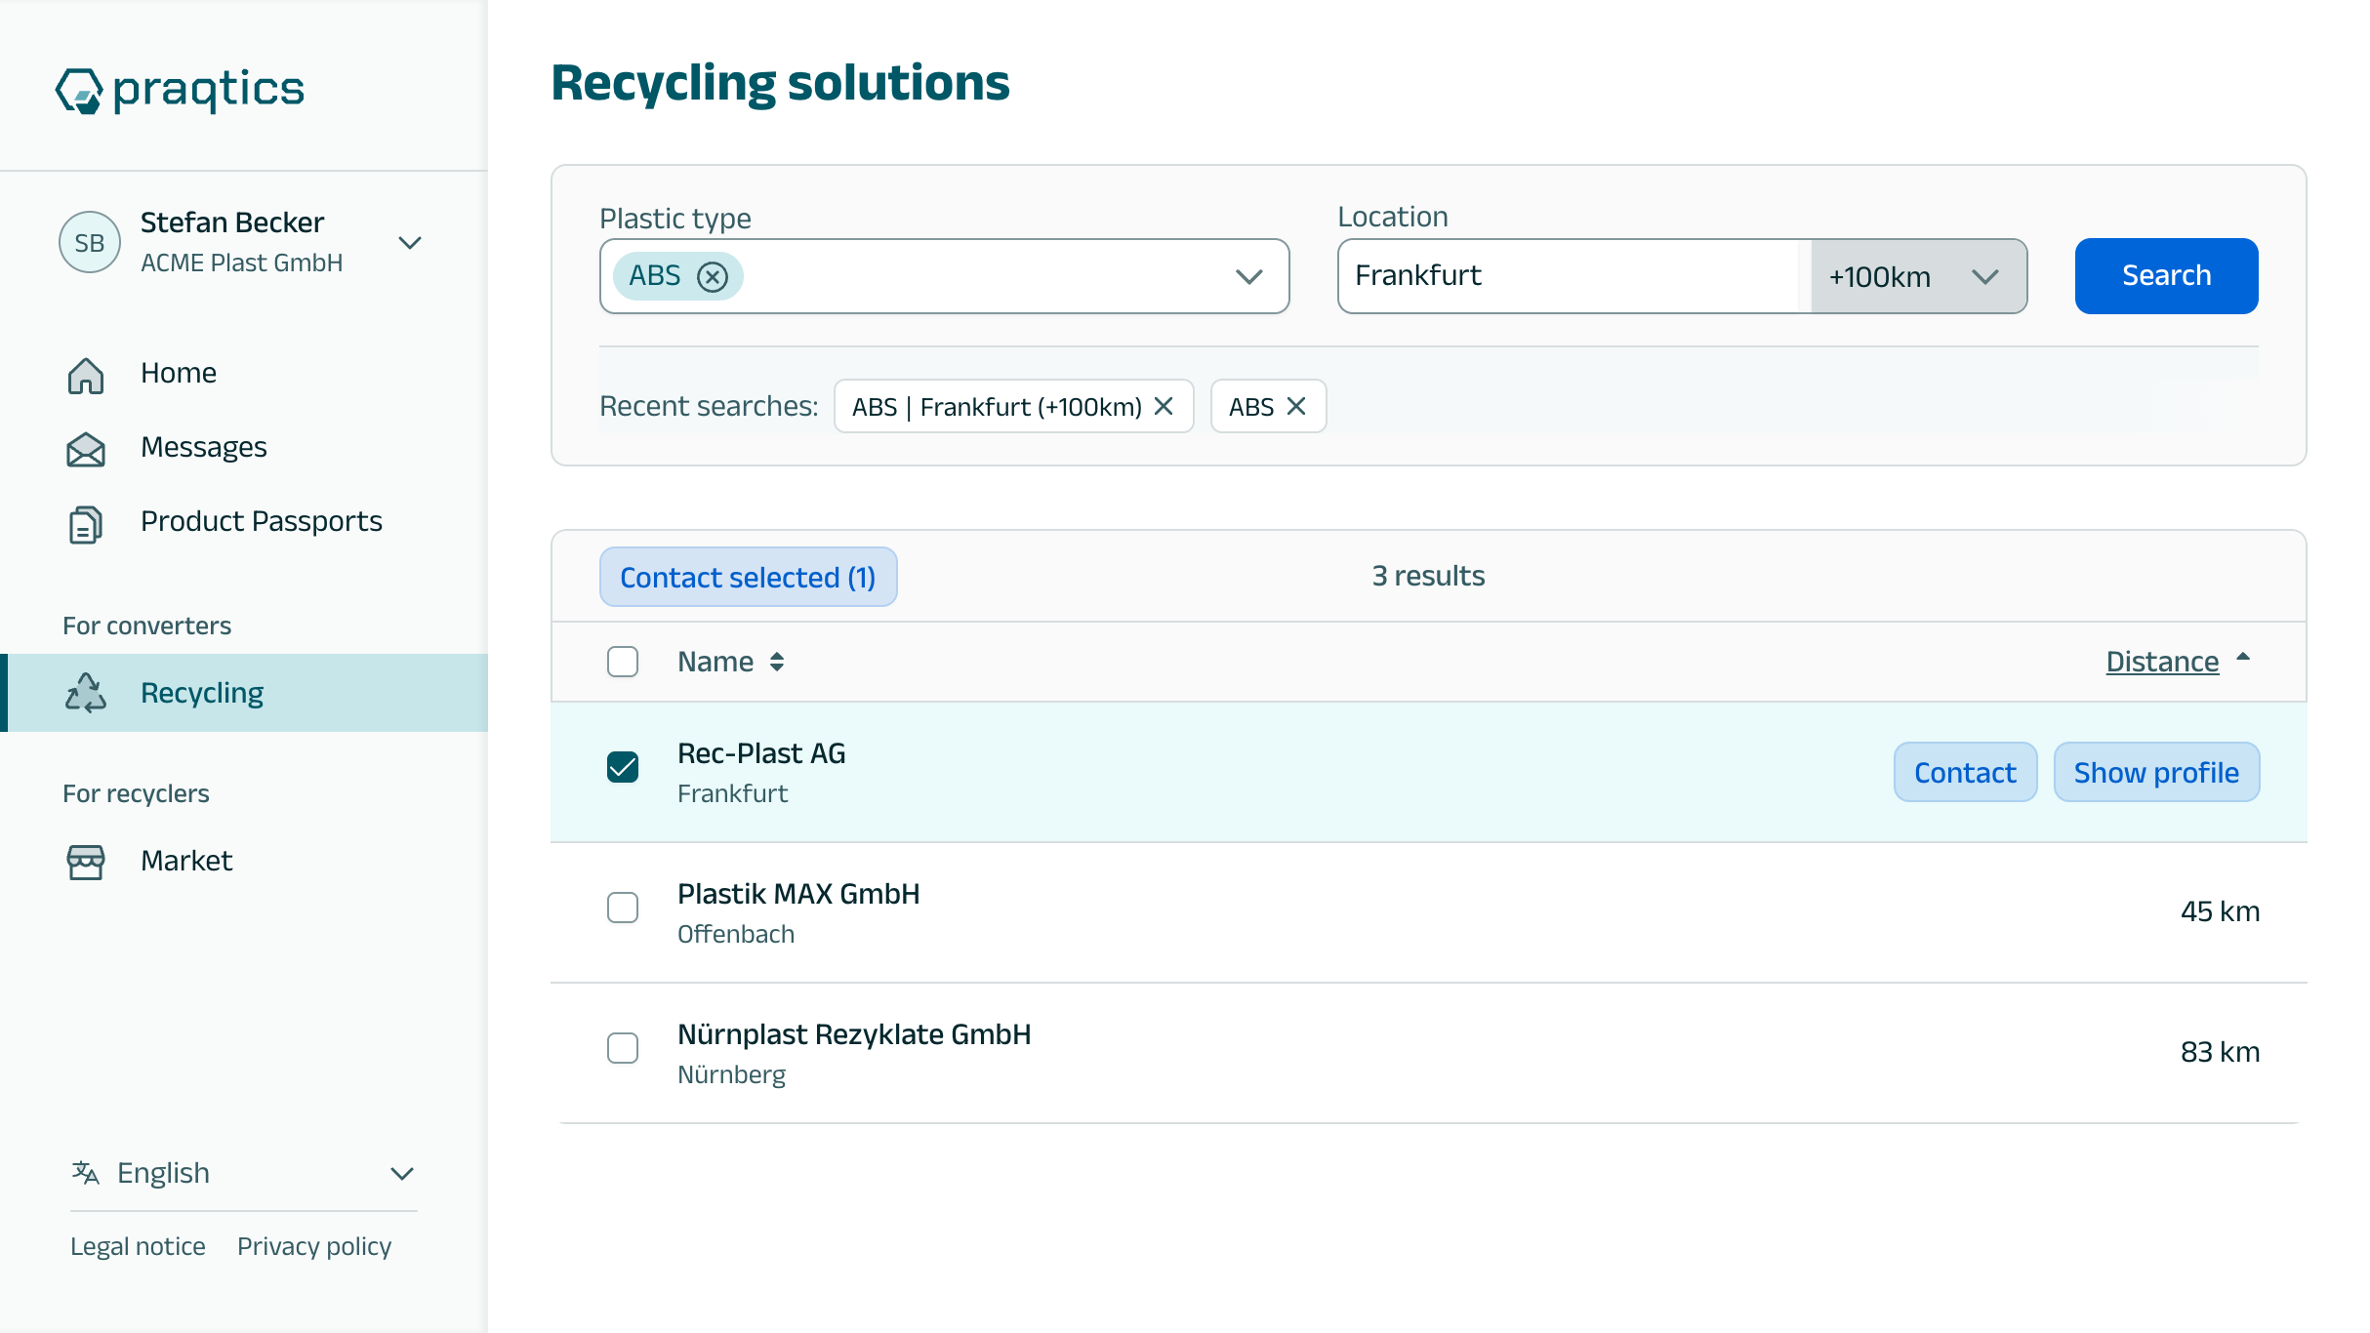Click the 3 results count text
2370x1333 pixels.
(x=1428, y=576)
